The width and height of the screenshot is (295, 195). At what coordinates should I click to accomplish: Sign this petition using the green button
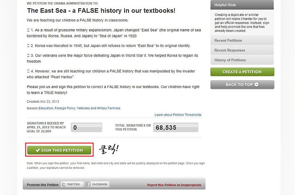click(x=59, y=150)
